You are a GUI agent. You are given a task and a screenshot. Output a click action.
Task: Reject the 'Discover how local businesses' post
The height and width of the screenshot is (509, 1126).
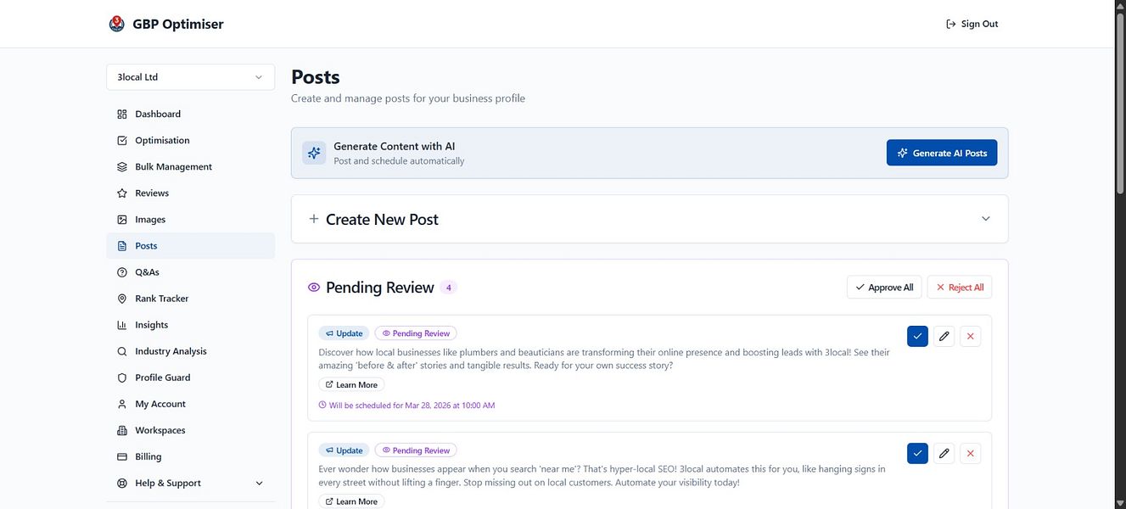click(971, 336)
